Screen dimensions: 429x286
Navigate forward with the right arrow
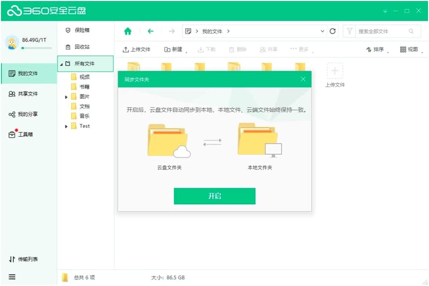(x=172, y=31)
